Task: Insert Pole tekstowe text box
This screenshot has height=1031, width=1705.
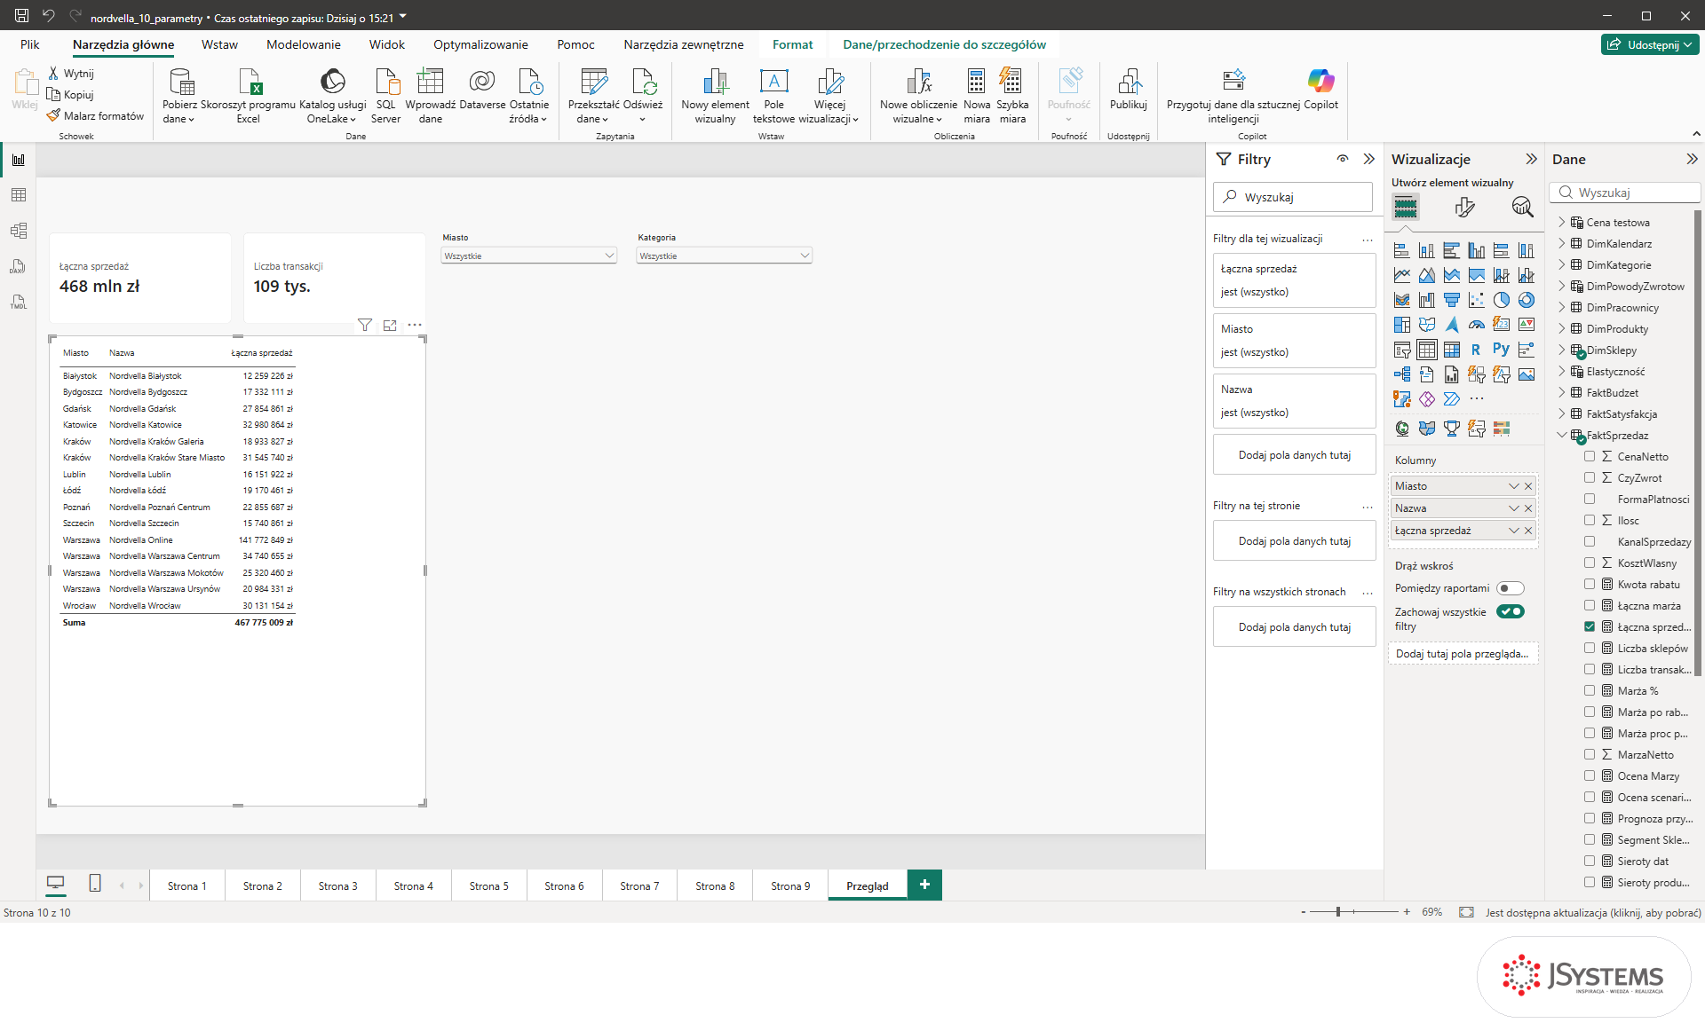Action: click(773, 96)
